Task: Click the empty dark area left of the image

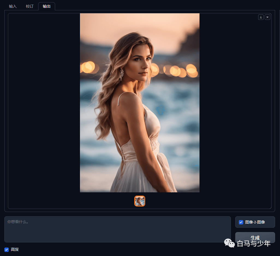Action: pos(44,103)
